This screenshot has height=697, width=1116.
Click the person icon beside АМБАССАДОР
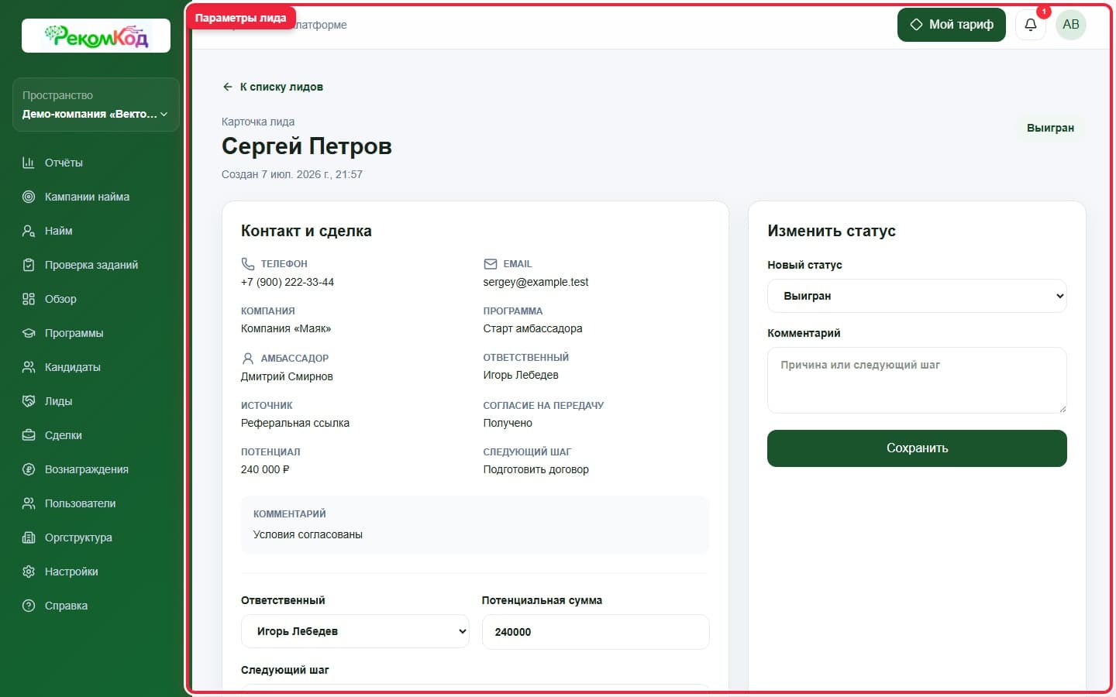pyautogui.click(x=248, y=359)
